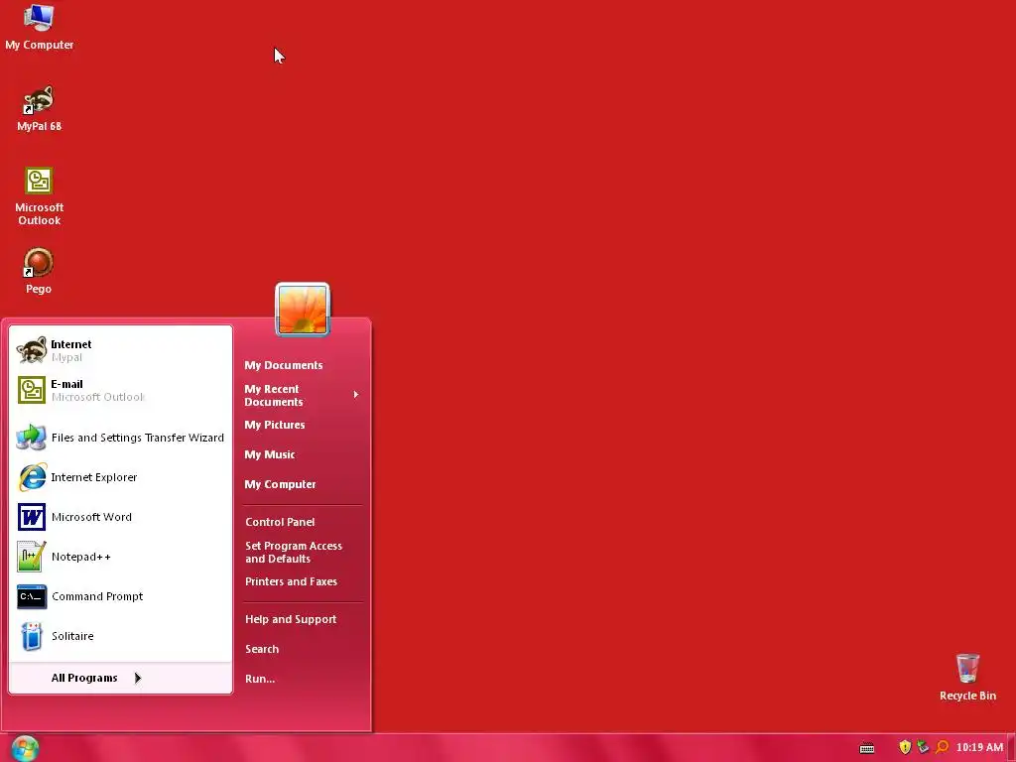The image size is (1016, 762).
Task: Open Command Prompt from the Start menu
Action: click(120, 596)
